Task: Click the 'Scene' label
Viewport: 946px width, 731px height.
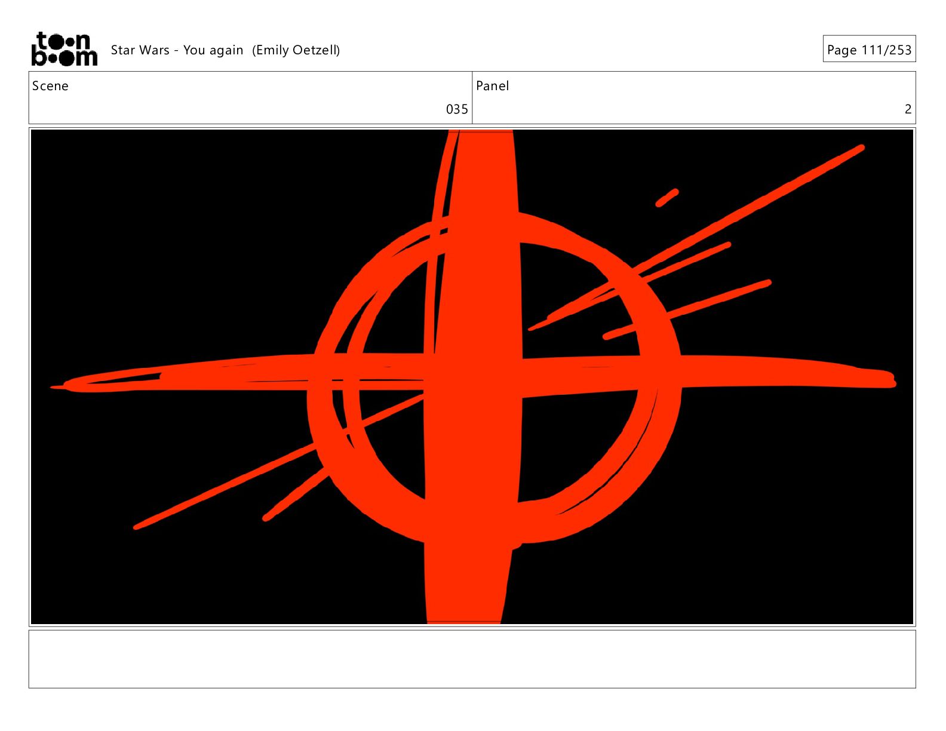Action: point(50,86)
